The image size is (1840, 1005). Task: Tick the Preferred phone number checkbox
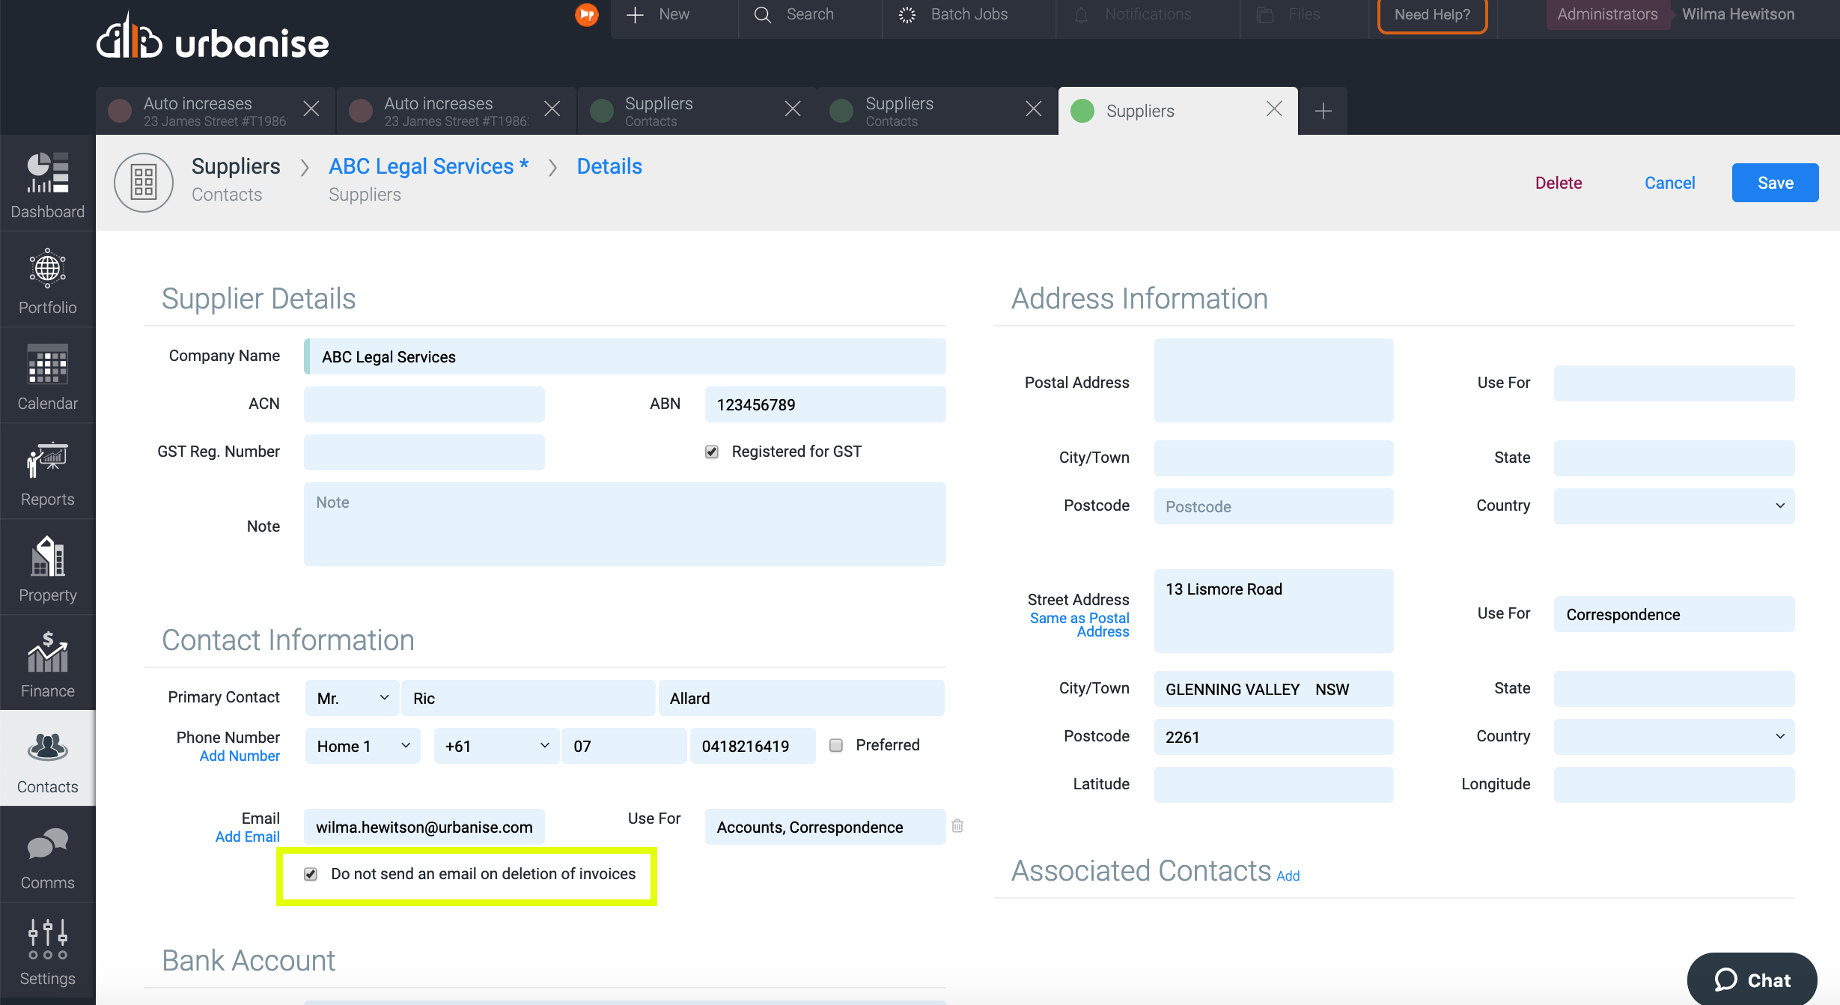click(x=836, y=745)
